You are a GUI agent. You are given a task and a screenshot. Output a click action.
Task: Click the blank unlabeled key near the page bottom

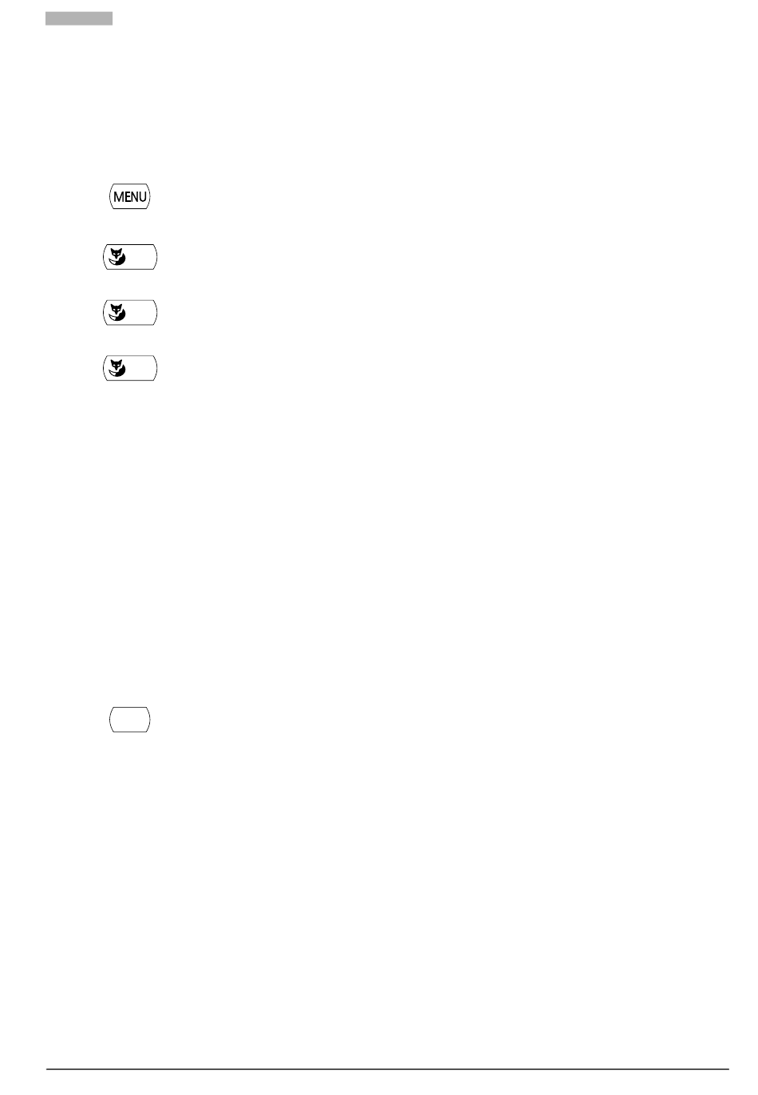(x=130, y=719)
